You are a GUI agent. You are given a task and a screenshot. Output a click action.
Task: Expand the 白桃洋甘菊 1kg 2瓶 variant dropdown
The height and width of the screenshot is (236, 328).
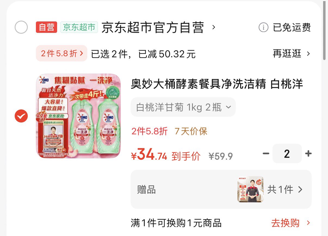183,107
